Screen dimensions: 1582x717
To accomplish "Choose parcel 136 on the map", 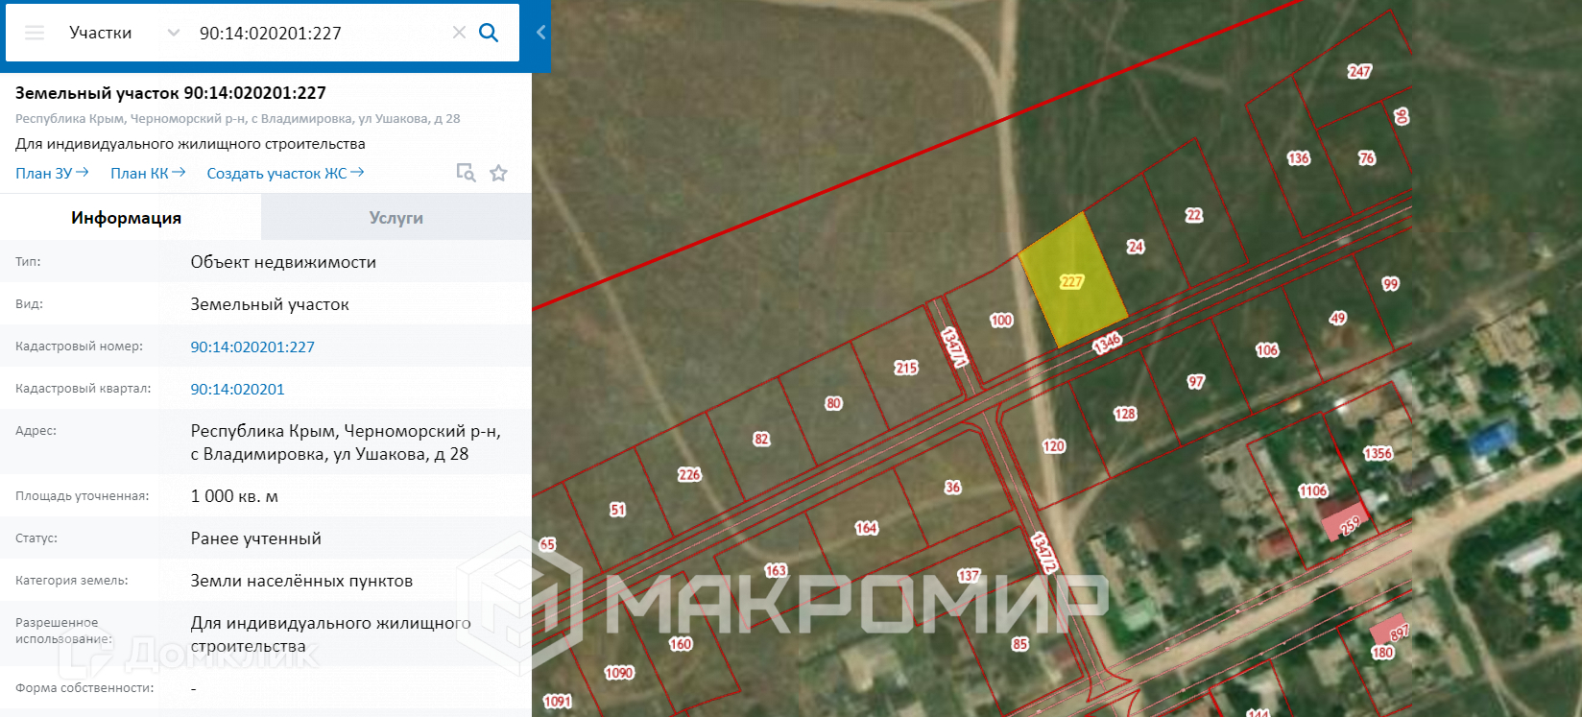I will click(1299, 158).
